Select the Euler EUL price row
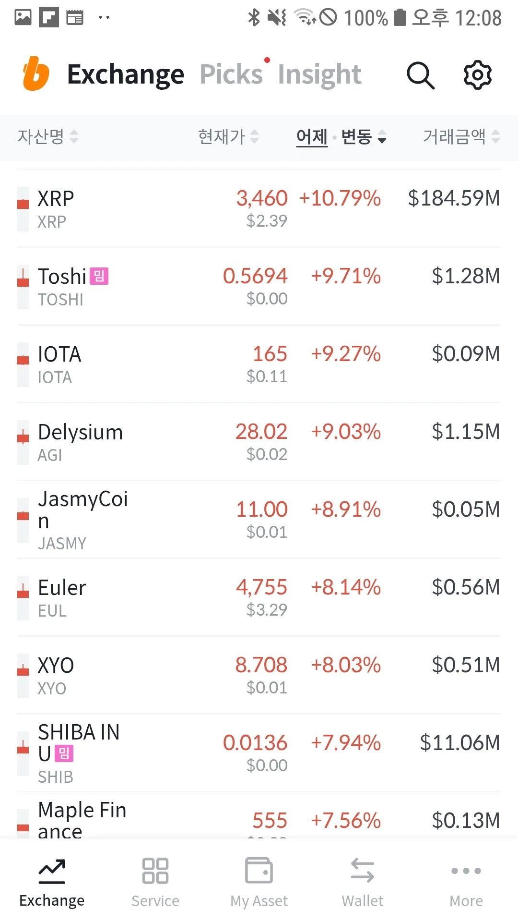Image resolution: width=518 pixels, height=922 pixels. [x=259, y=598]
